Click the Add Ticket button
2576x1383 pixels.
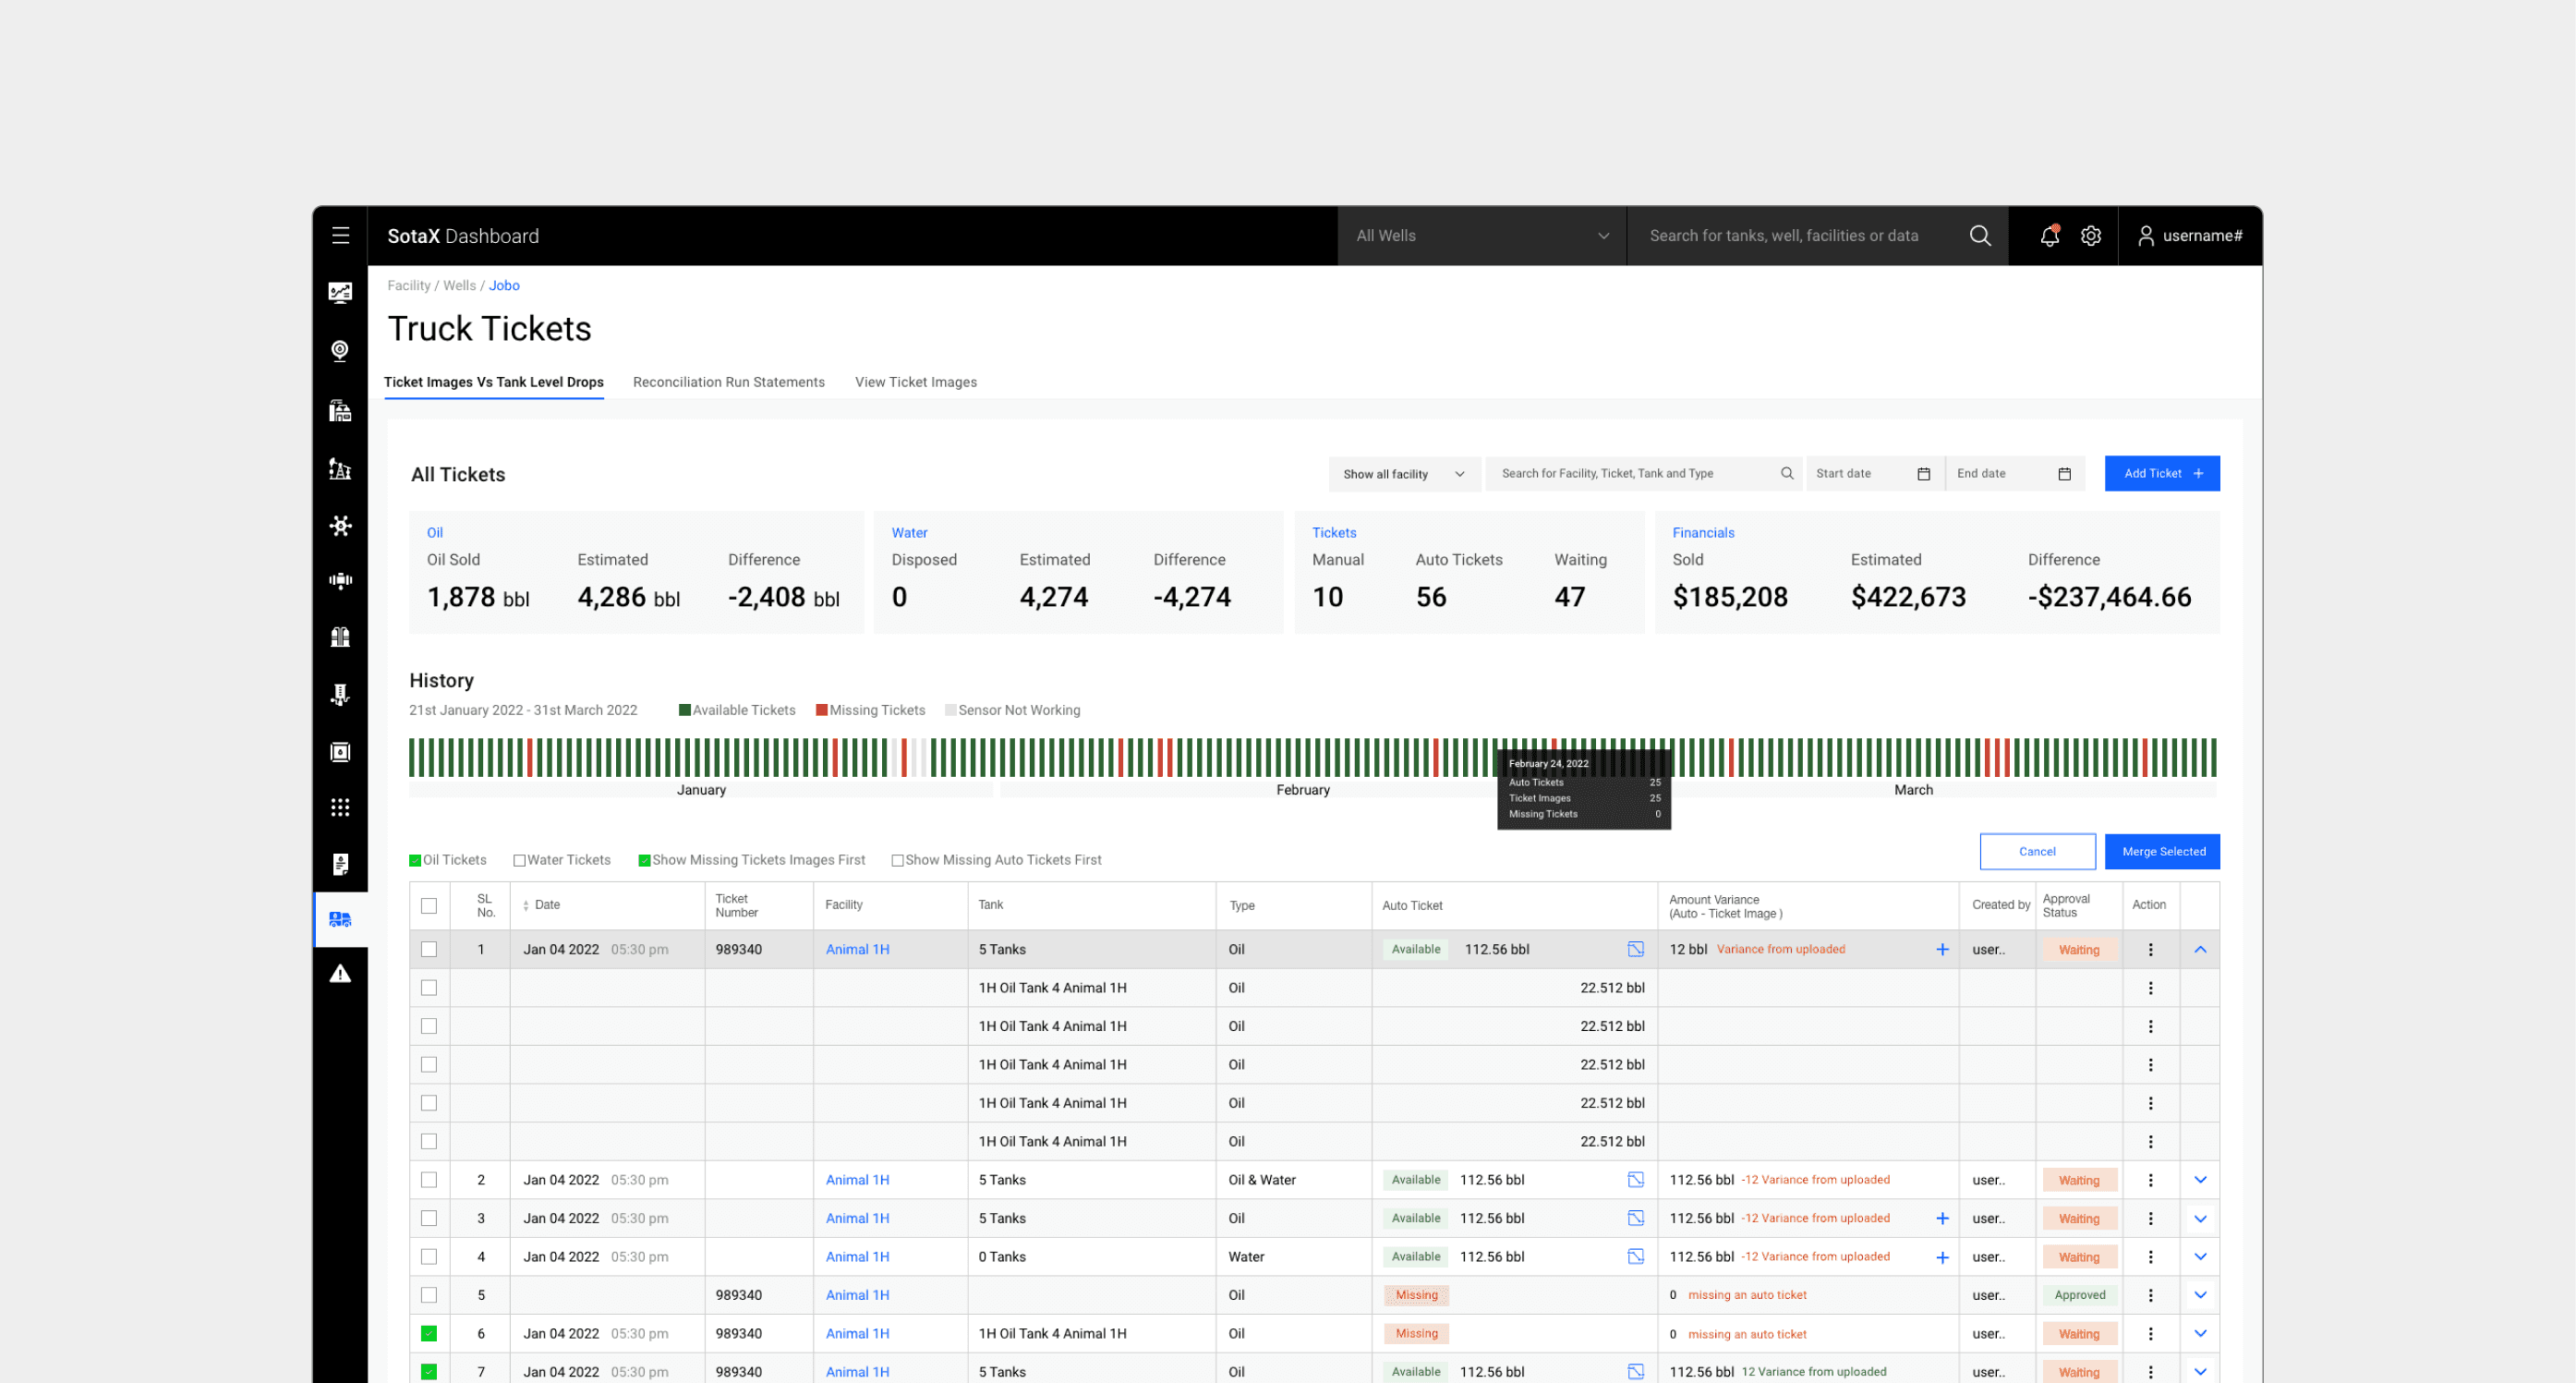click(2161, 474)
